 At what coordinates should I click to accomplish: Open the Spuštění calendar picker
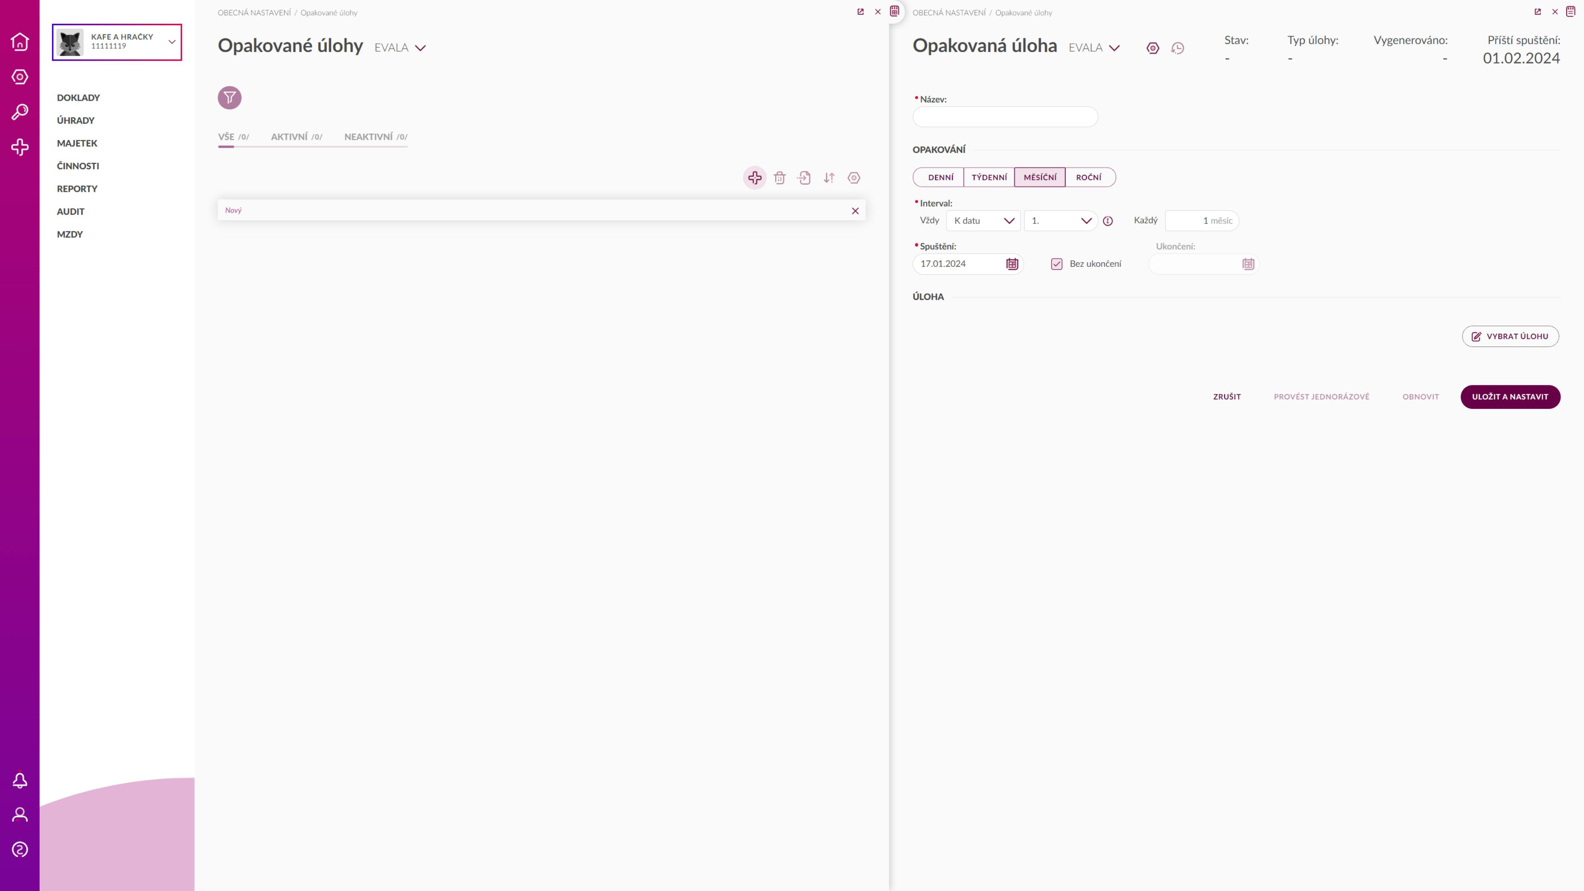pos(1012,264)
